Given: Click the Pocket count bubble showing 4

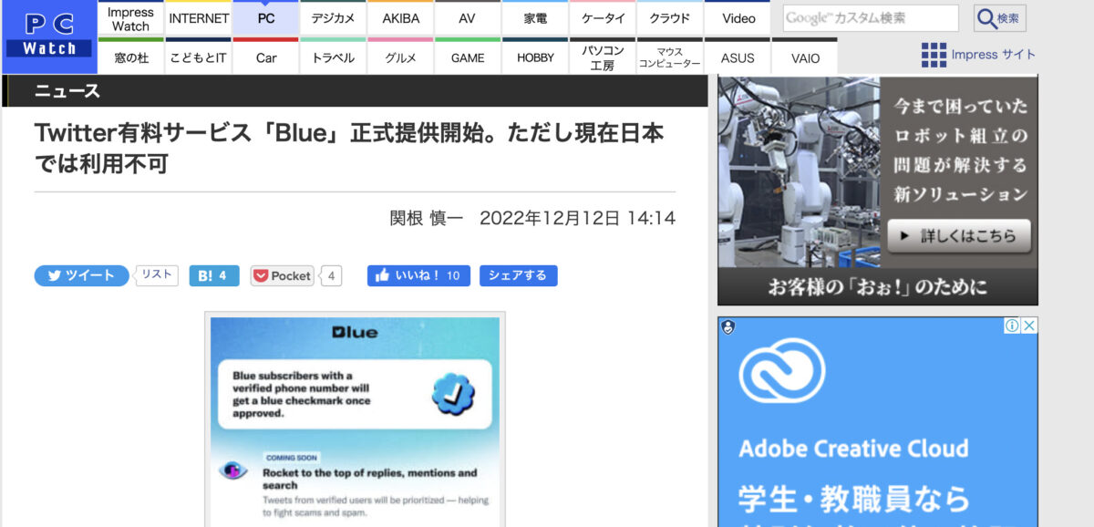Looking at the screenshot, I should (331, 275).
